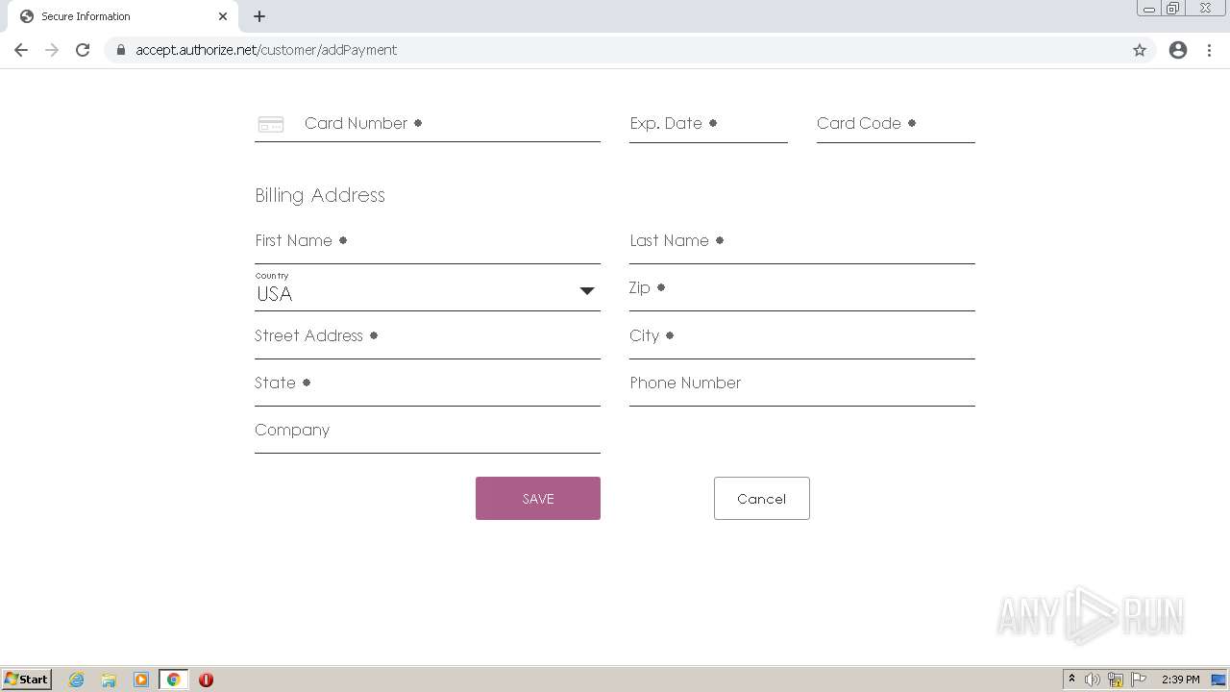Click the network tray icon

click(1116, 680)
